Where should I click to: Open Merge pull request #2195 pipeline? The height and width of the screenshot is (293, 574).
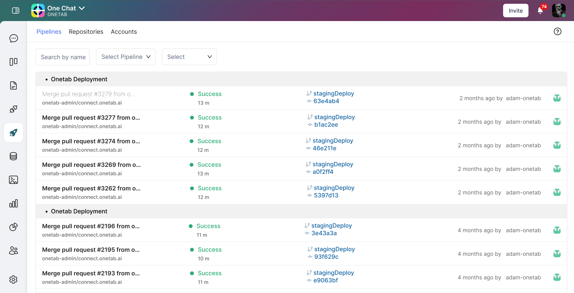pos(91,250)
